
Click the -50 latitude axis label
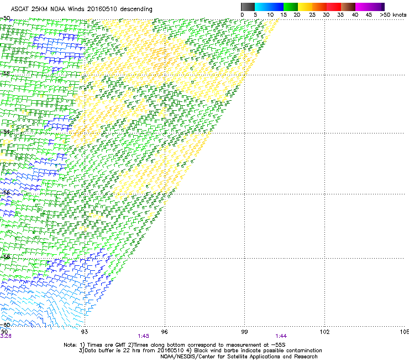(x=5, y=18)
